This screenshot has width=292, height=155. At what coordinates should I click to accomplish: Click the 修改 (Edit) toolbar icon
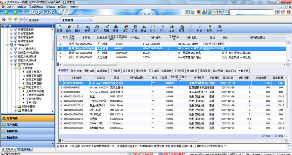(x=69, y=28)
